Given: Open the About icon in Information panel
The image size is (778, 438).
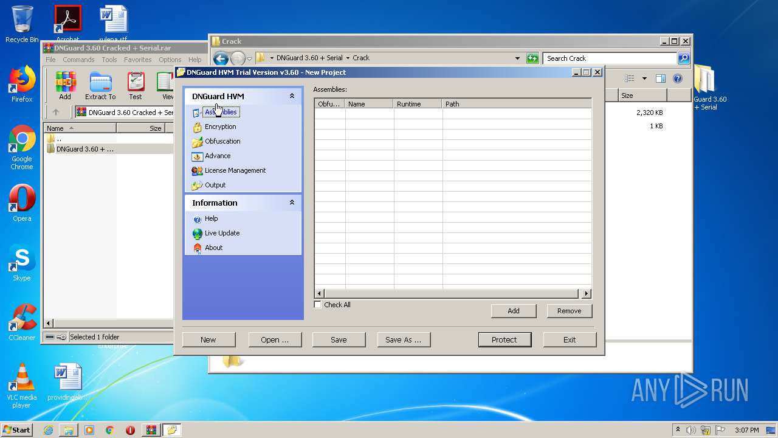Looking at the screenshot, I should tap(197, 248).
